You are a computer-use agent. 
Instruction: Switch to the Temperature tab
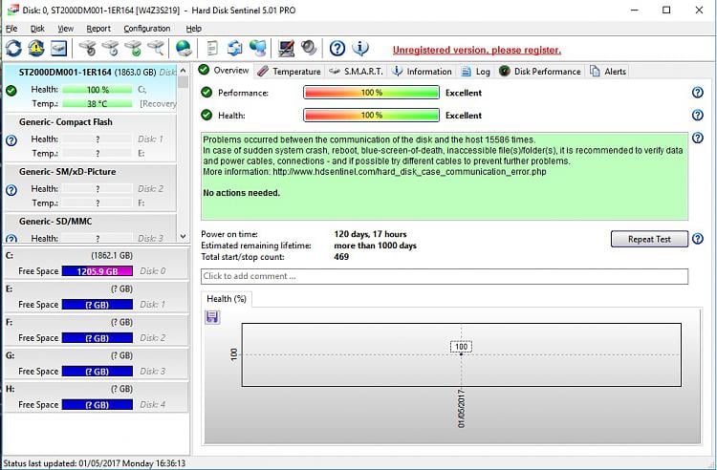pos(289,72)
